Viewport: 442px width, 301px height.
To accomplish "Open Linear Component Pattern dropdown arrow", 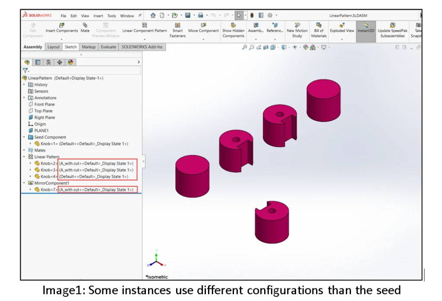I will point(145,39).
